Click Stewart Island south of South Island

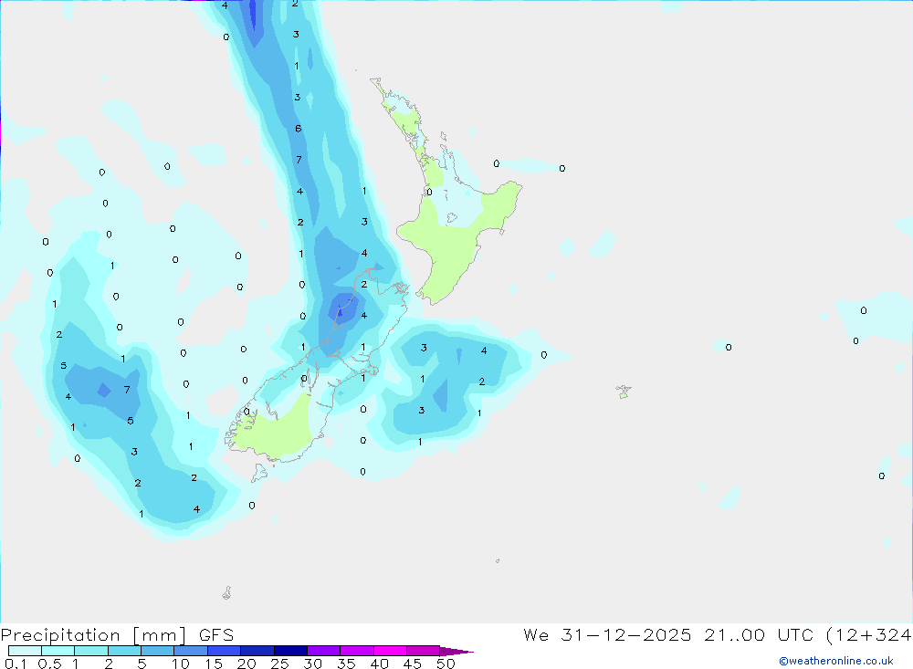(259, 472)
